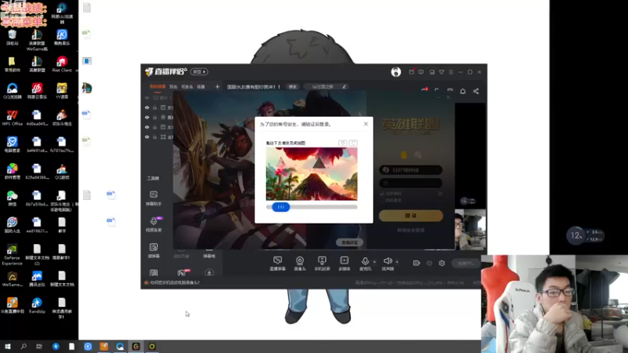Screen dimensions: 628x353
Task: Click the share icon beside the bell
Action: point(476,91)
